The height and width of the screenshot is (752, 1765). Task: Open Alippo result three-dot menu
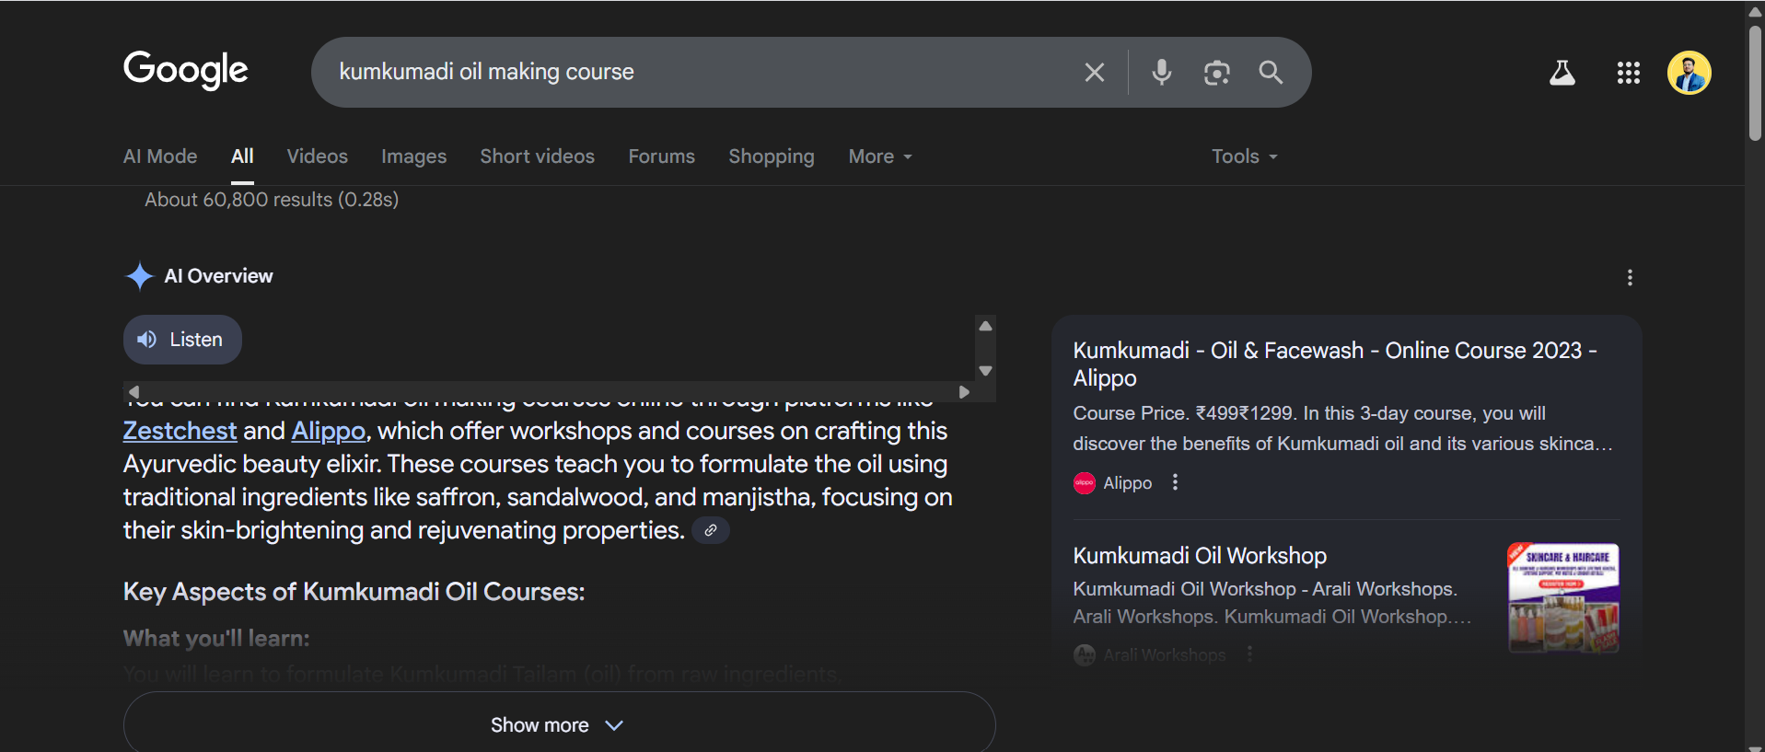(1175, 482)
